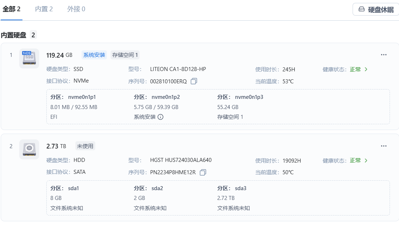Click partition name nvme0n1p3
Viewport: 399px width, 226px height.
click(249, 97)
